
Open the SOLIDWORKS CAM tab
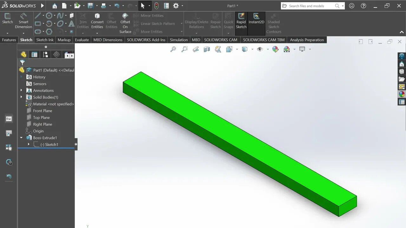click(221, 40)
